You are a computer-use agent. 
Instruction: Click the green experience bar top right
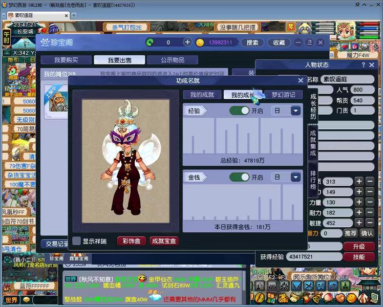tap(368, 37)
